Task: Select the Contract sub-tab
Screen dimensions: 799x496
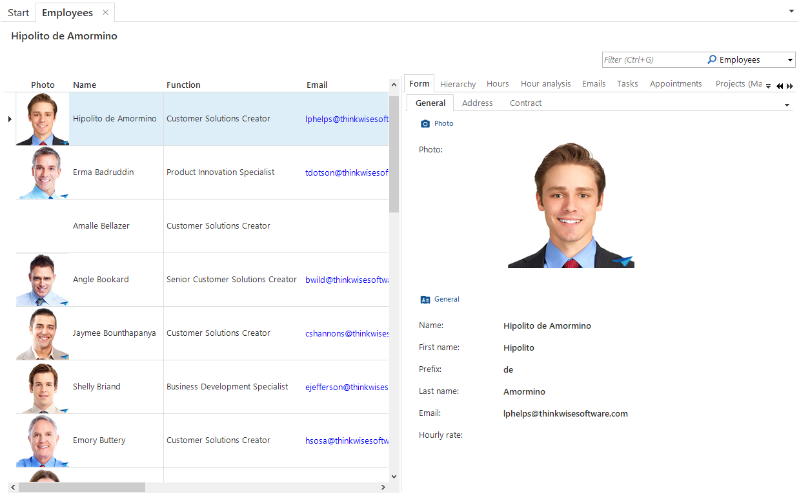Action: (525, 103)
